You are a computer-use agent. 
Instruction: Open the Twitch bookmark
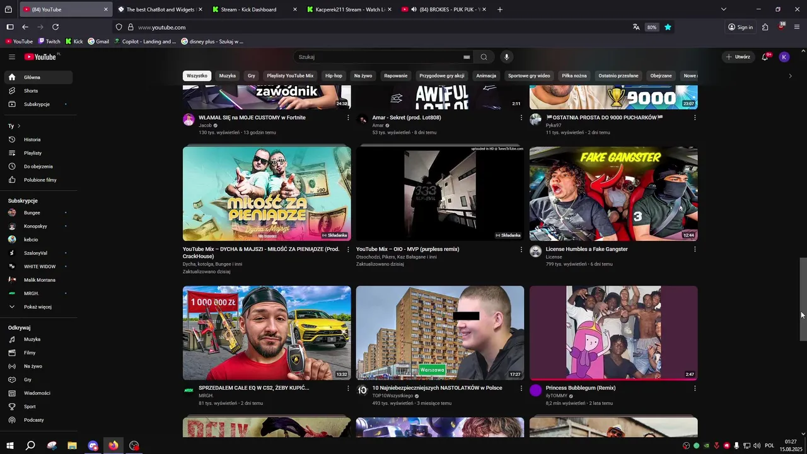[49, 42]
